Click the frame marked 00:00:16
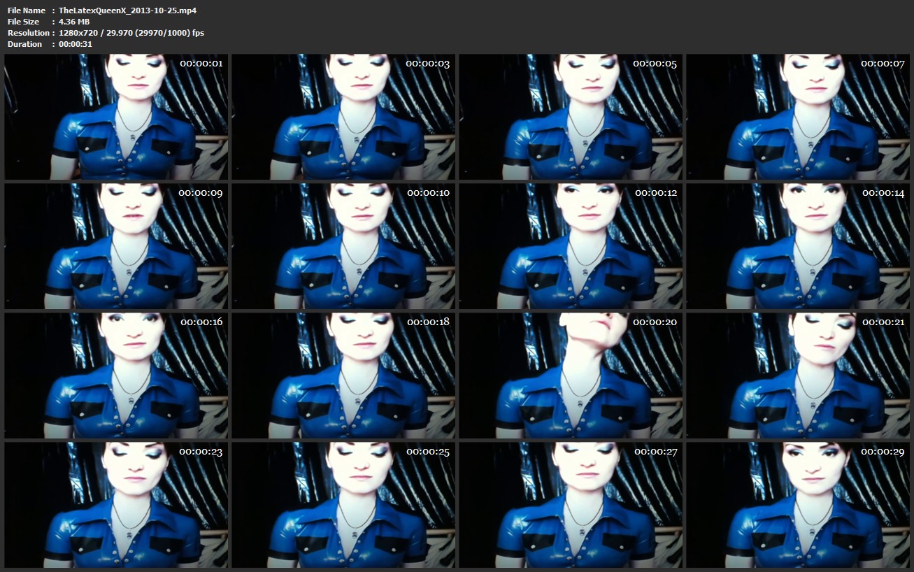The height and width of the screenshot is (572, 914). click(x=116, y=376)
